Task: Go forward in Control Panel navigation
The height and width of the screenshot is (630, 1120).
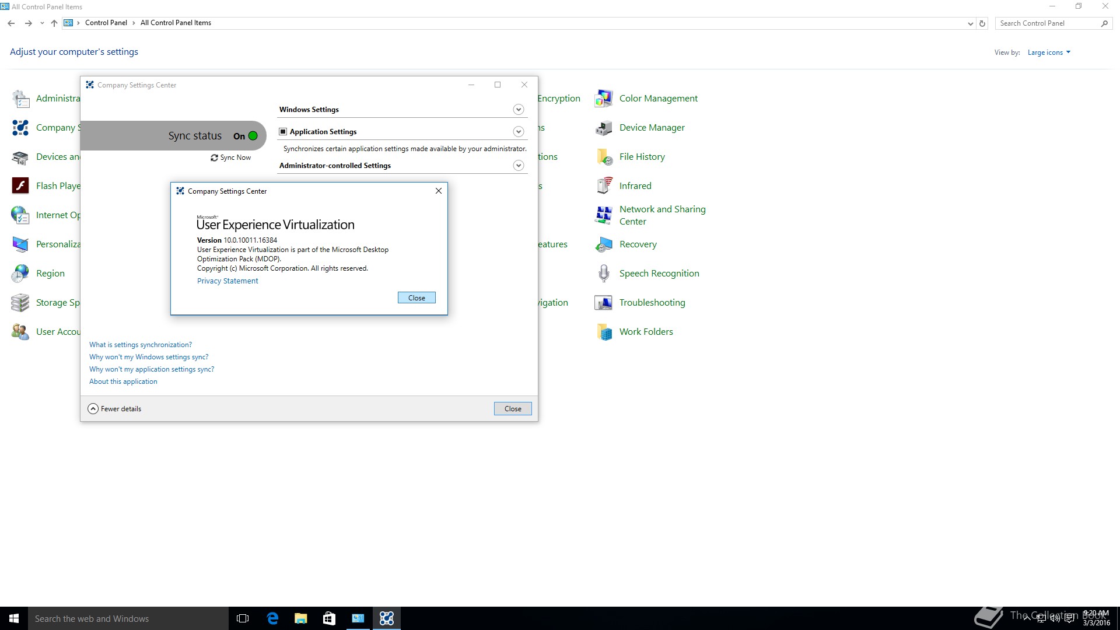Action: point(28,23)
